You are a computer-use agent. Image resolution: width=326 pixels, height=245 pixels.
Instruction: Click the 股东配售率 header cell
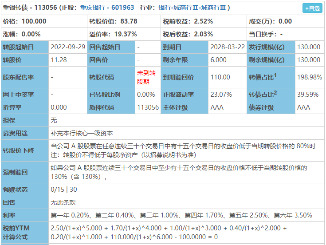(25, 77)
